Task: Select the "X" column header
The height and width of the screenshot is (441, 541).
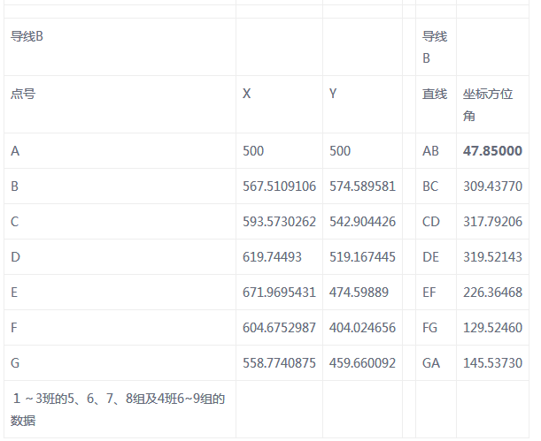Action: (247, 94)
